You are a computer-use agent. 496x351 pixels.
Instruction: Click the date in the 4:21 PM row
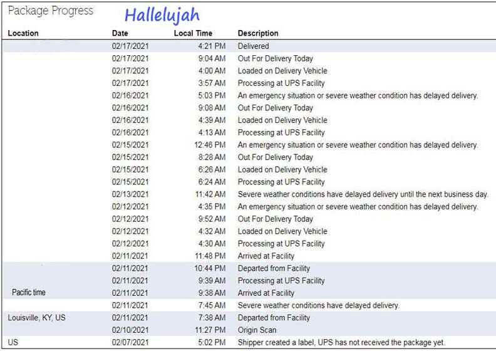click(x=130, y=46)
